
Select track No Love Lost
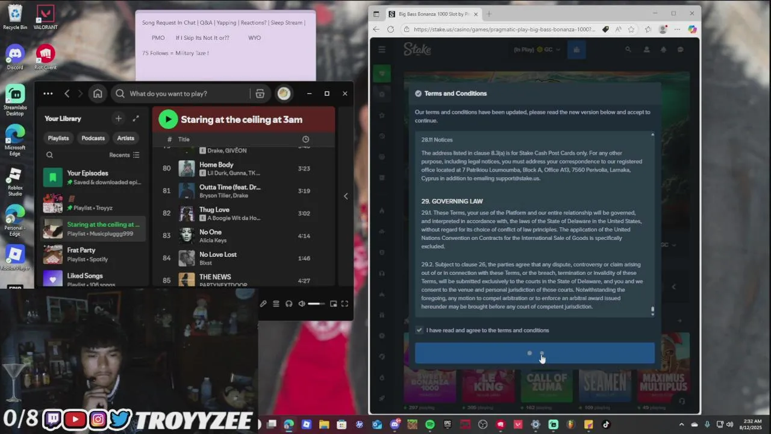[244, 258]
